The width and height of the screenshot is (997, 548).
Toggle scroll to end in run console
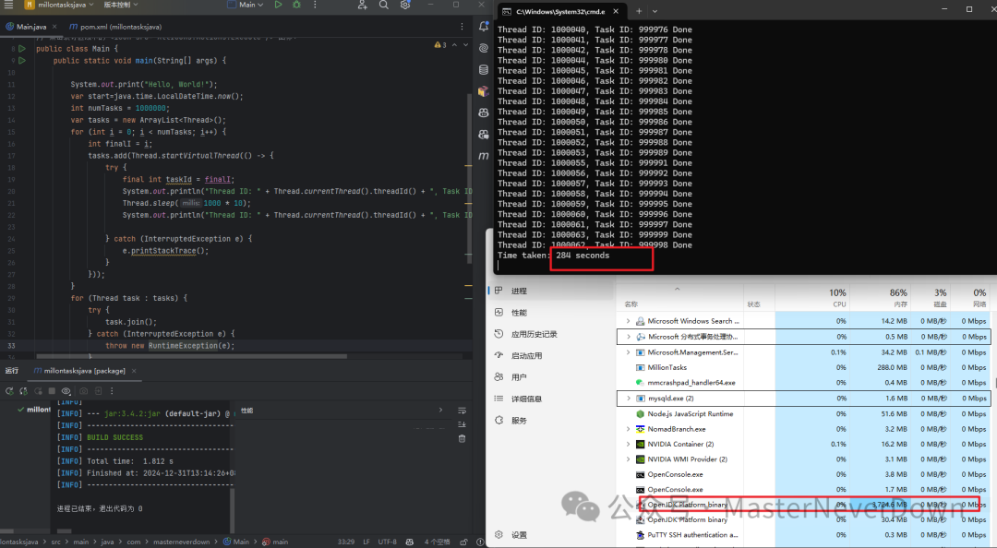(x=462, y=424)
